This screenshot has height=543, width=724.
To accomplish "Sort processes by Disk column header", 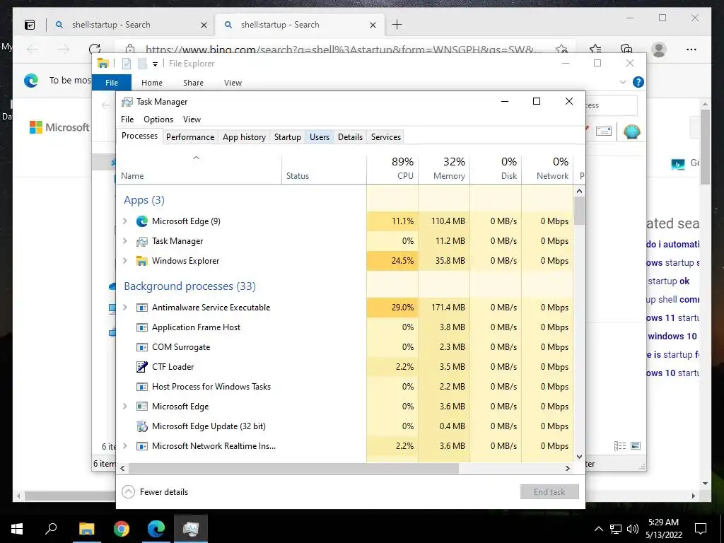I will [496, 169].
